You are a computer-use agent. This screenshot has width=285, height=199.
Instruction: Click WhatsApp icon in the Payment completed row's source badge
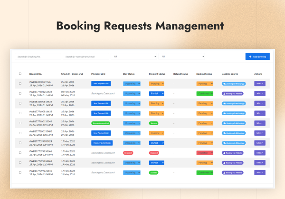click(x=225, y=123)
